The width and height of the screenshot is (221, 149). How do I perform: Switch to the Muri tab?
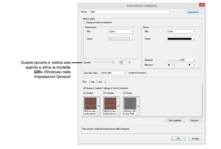point(85,82)
